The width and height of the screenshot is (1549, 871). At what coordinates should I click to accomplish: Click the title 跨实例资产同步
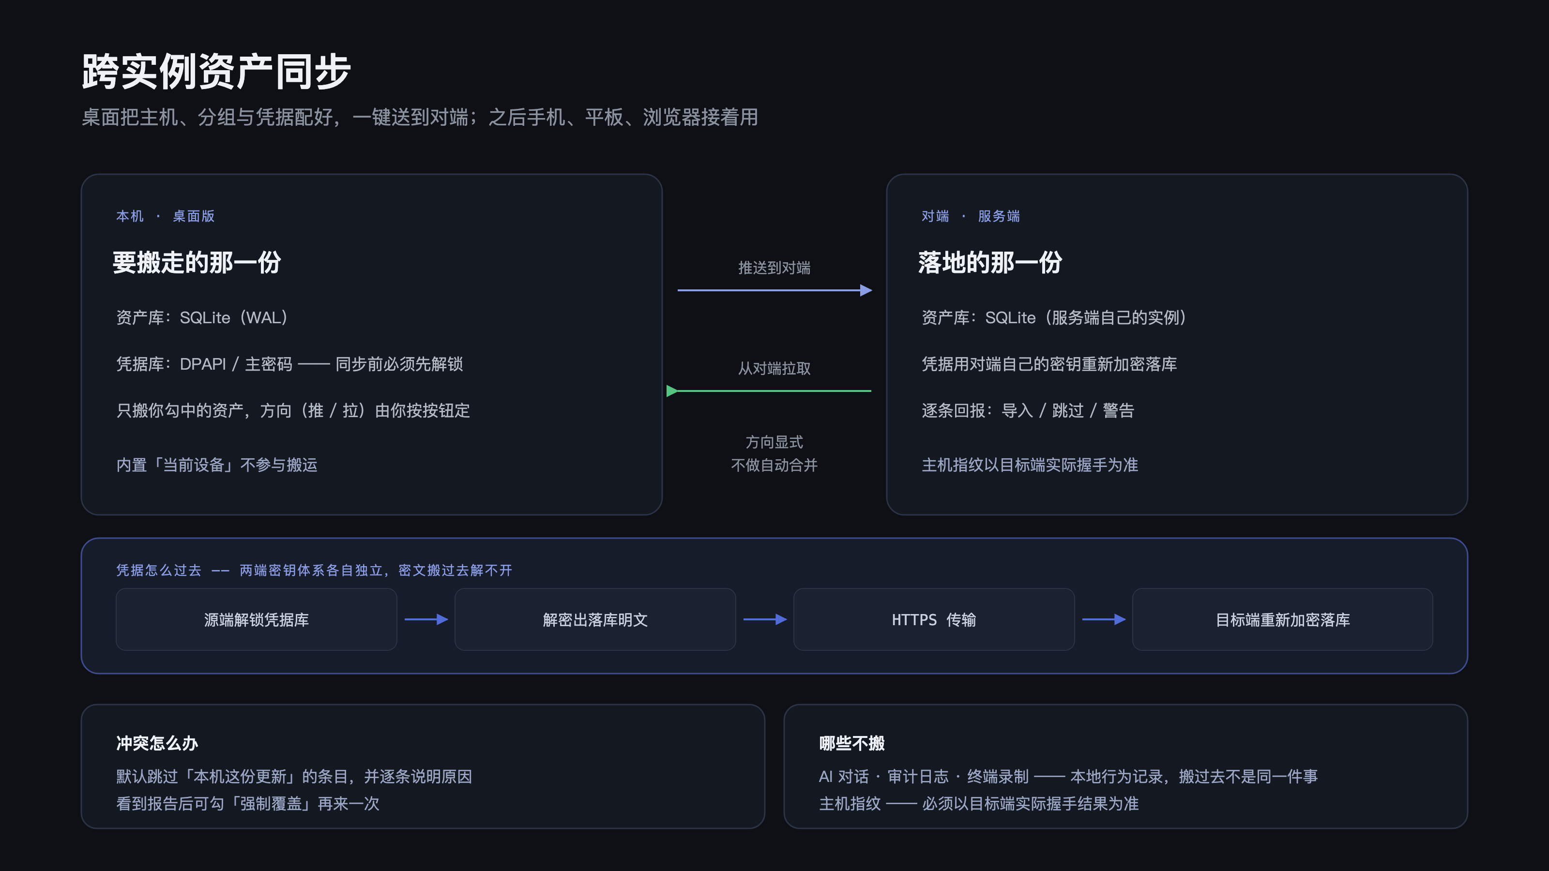point(216,72)
